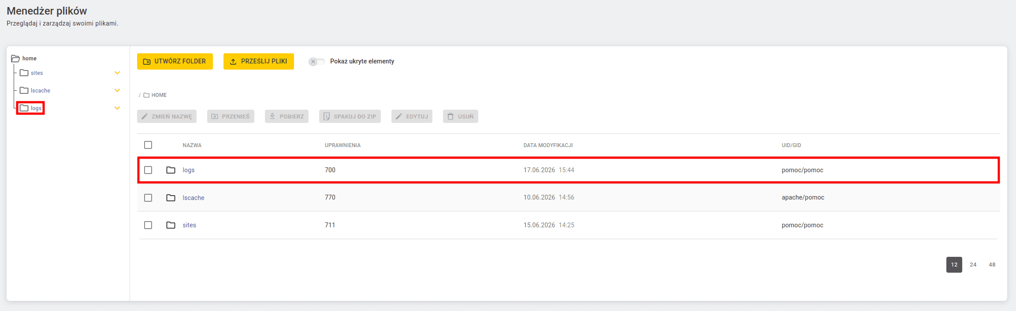Click the lscache folder icon in sidebar tree

24,90
